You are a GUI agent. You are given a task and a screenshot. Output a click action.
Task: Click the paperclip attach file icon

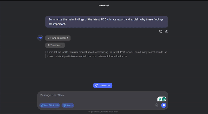click(157, 105)
